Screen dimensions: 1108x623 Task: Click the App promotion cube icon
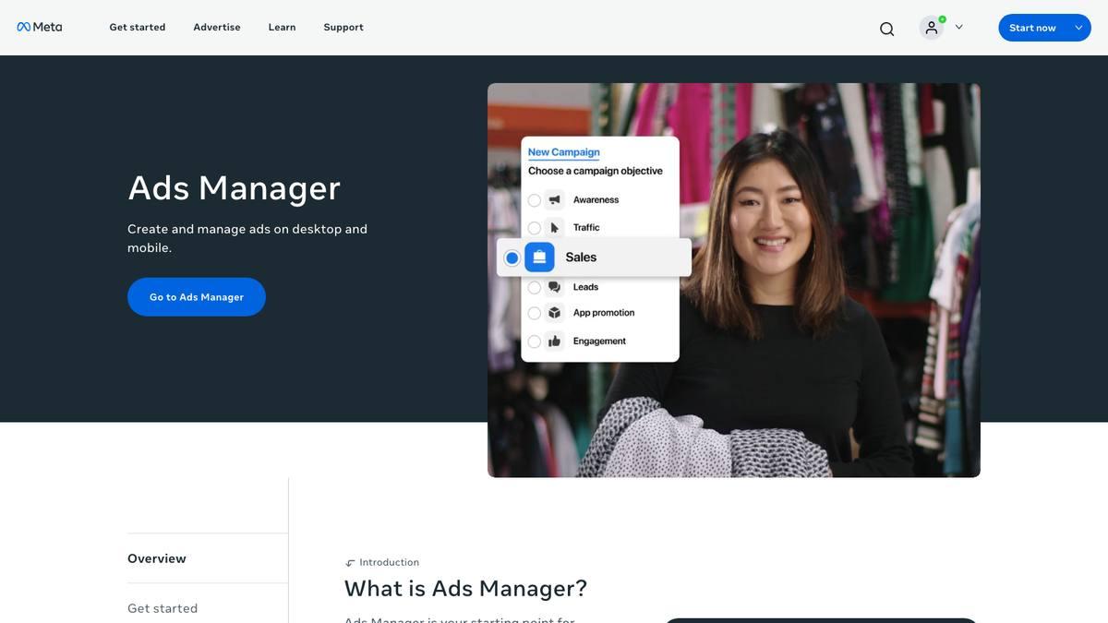(x=555, y=313)
